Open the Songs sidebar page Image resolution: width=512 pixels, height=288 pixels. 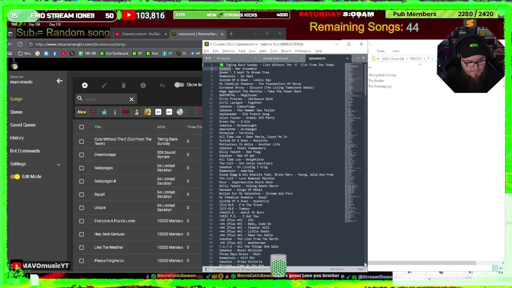pos(16,99)
